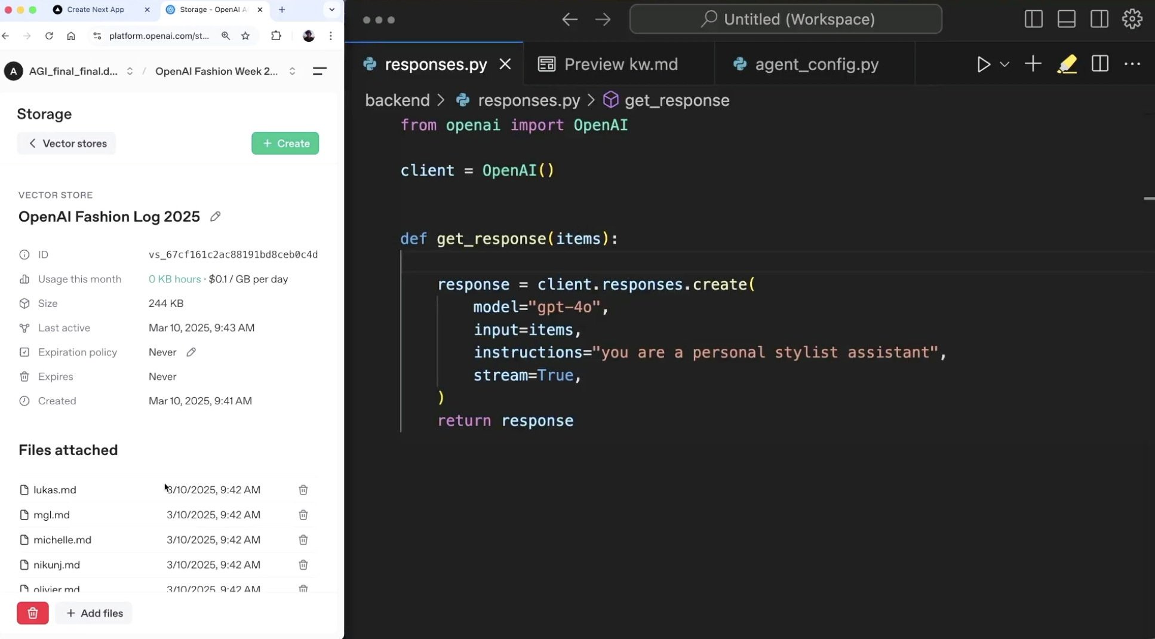The height and width of the screenshot is (639, 1155).
Task: Open the browser three-dot menu
Action: click(331, 36)
